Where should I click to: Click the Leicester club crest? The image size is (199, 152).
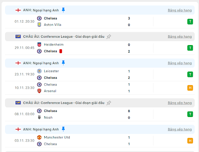pos(39,71)
